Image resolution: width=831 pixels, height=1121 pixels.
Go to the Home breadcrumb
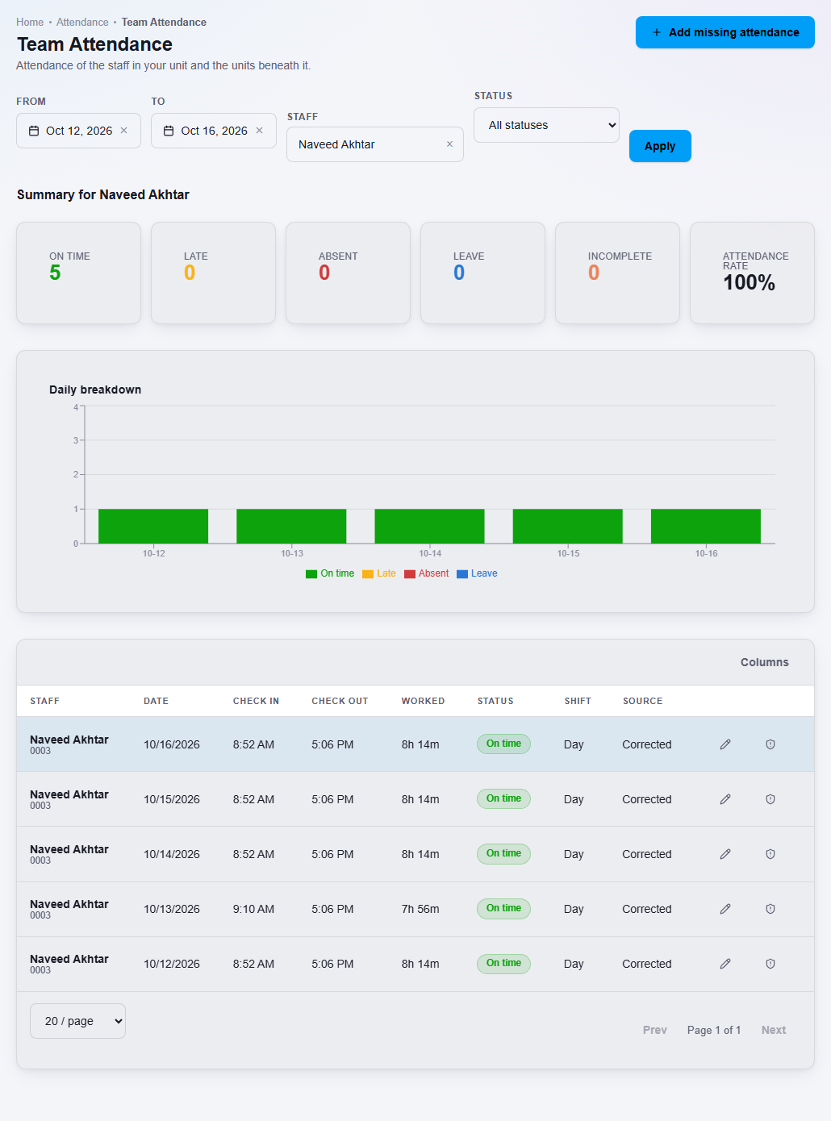click(x=30, y=23)
